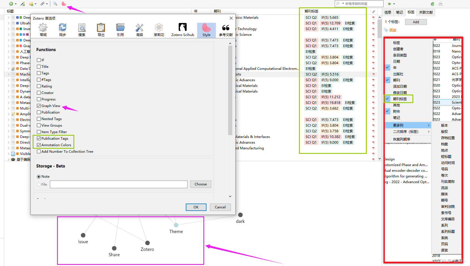Click the New Note icon in toolbar

pos(31,4)
